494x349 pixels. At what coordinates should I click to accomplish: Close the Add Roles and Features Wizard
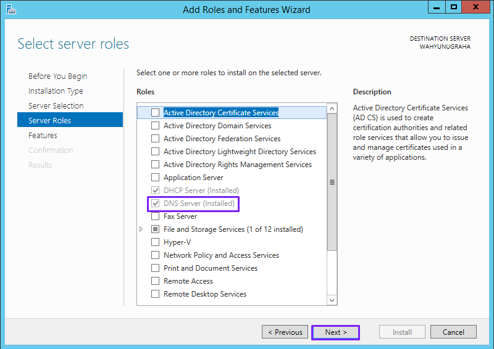coord(475,7)
